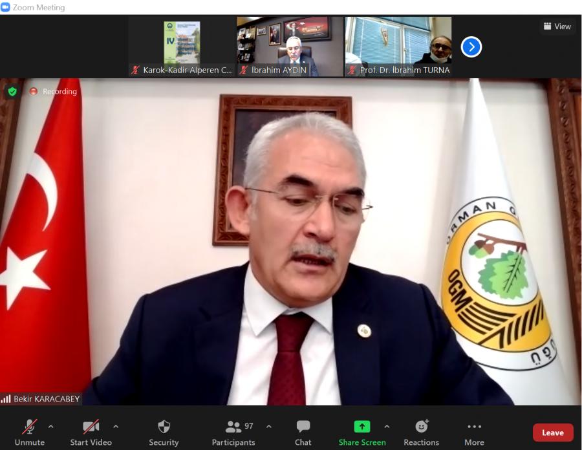Open the Security shield icon

pos(164,427)
